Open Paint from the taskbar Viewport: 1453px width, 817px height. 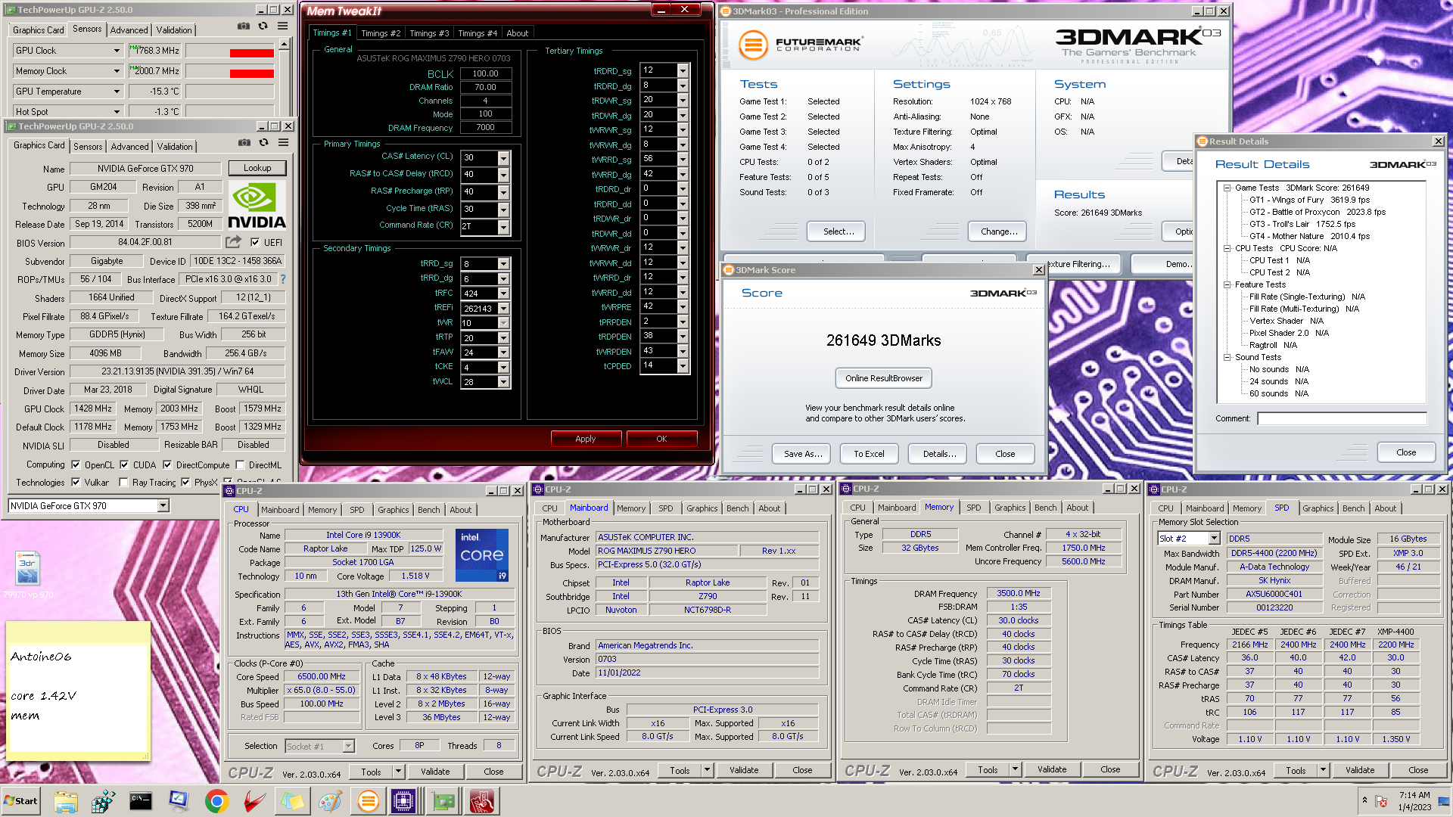point(330,801)
